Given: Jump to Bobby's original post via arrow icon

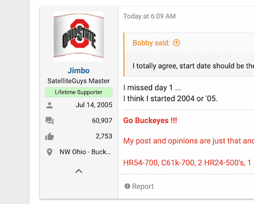Looking at the screenshot, I should [x=176, y=43].
